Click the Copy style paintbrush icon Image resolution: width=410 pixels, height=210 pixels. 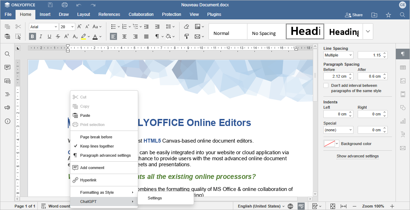pos(187,36)
